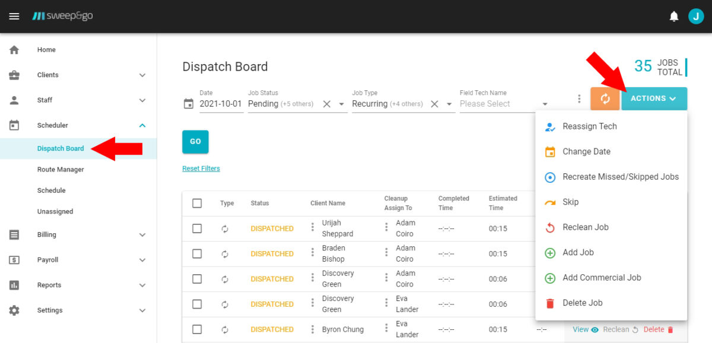
Task: Choose Delete Job in Actions menu
Action: 582,303
